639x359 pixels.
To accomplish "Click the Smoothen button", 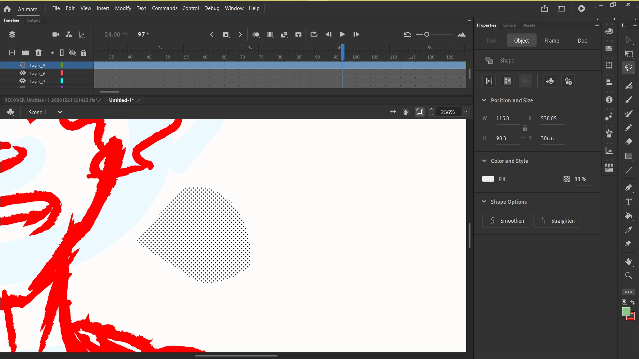I will click(506, 221).
